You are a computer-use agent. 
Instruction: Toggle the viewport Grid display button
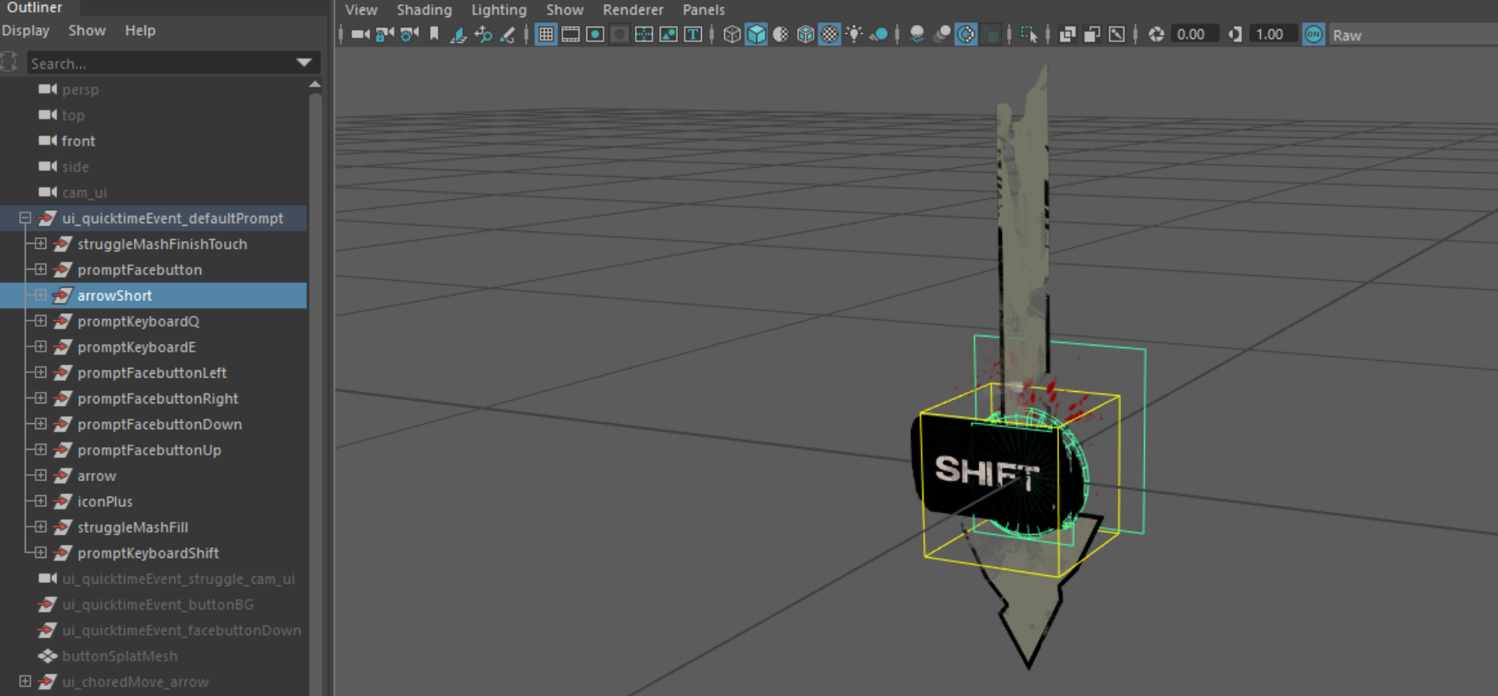546,35
